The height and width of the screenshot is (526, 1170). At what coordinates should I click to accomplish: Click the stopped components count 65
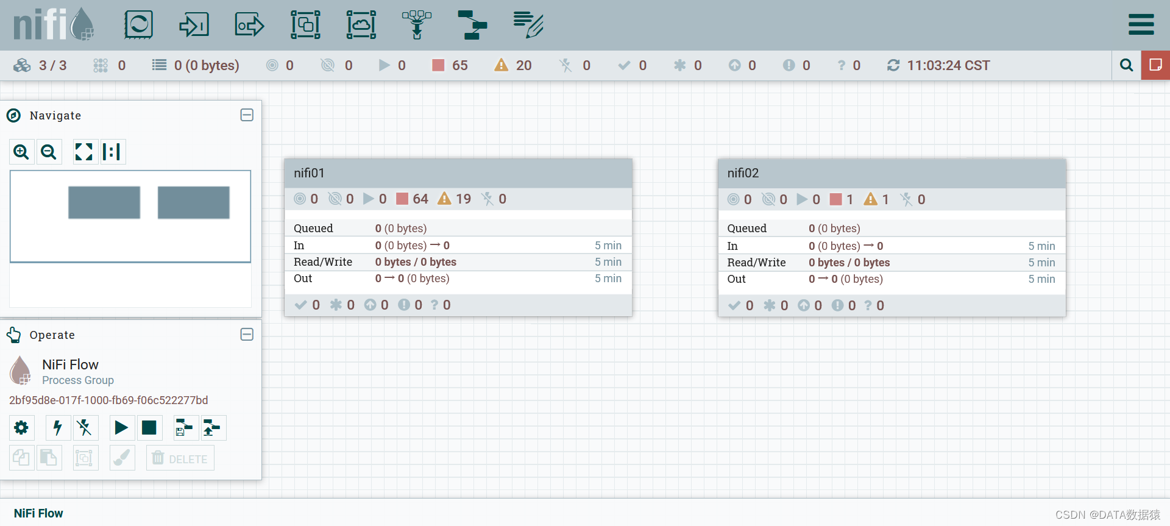(x=450, y=65)
